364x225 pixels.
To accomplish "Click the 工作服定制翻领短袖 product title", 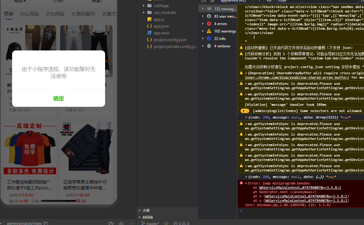I will [29, 185].
